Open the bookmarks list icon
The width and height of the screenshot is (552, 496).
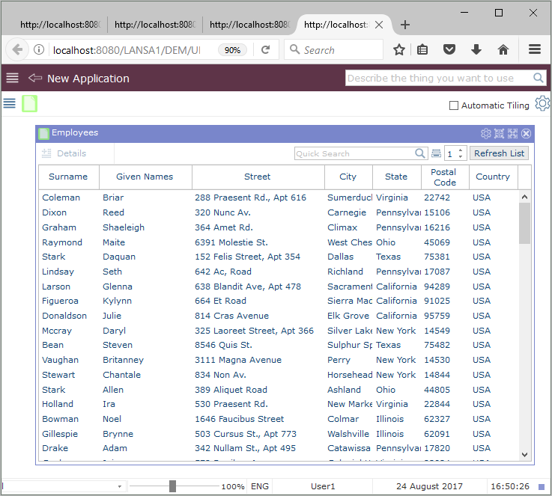422,49
